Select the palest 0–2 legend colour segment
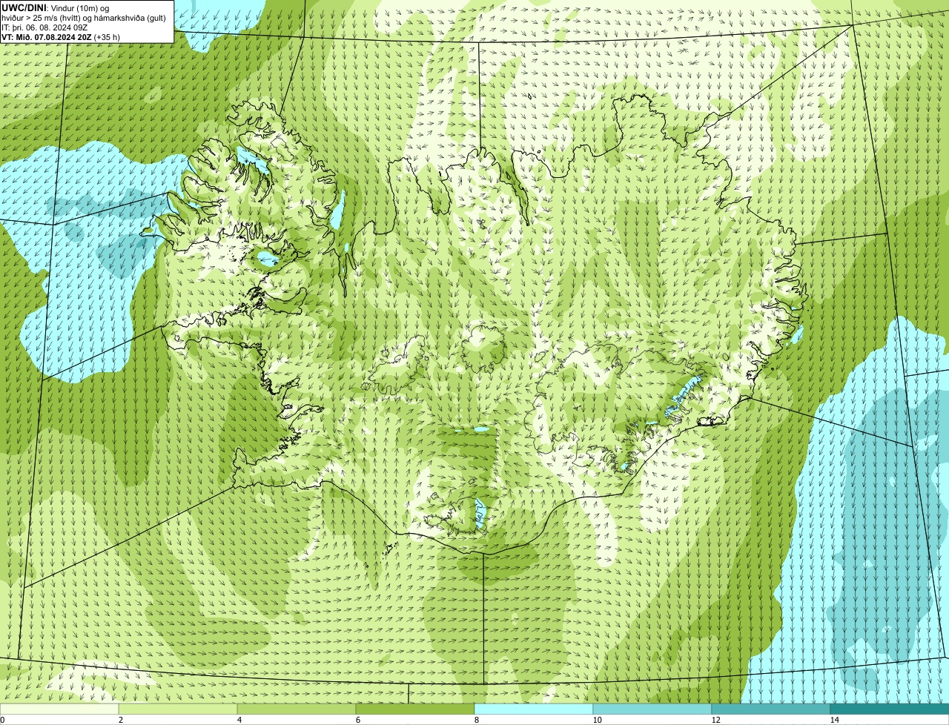Viewport: 949px width, 725px height. pos(59,709)
